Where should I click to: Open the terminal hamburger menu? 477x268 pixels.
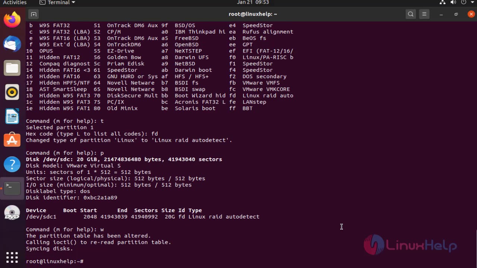(424, 14)
